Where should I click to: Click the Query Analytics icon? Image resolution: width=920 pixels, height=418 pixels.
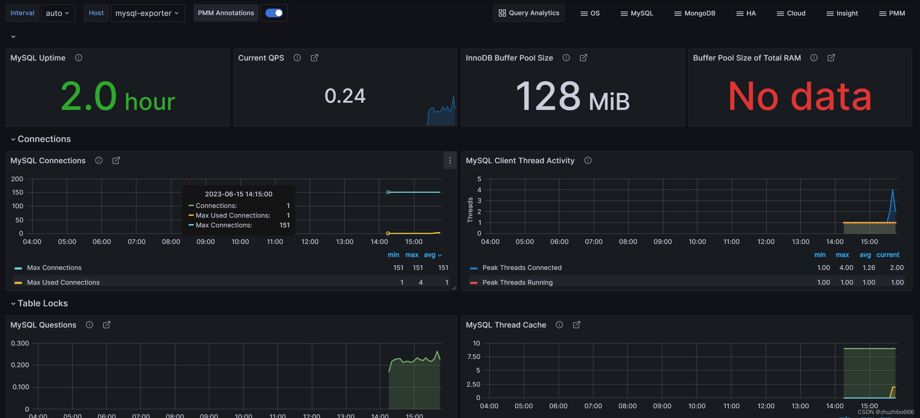coord(502,12)
